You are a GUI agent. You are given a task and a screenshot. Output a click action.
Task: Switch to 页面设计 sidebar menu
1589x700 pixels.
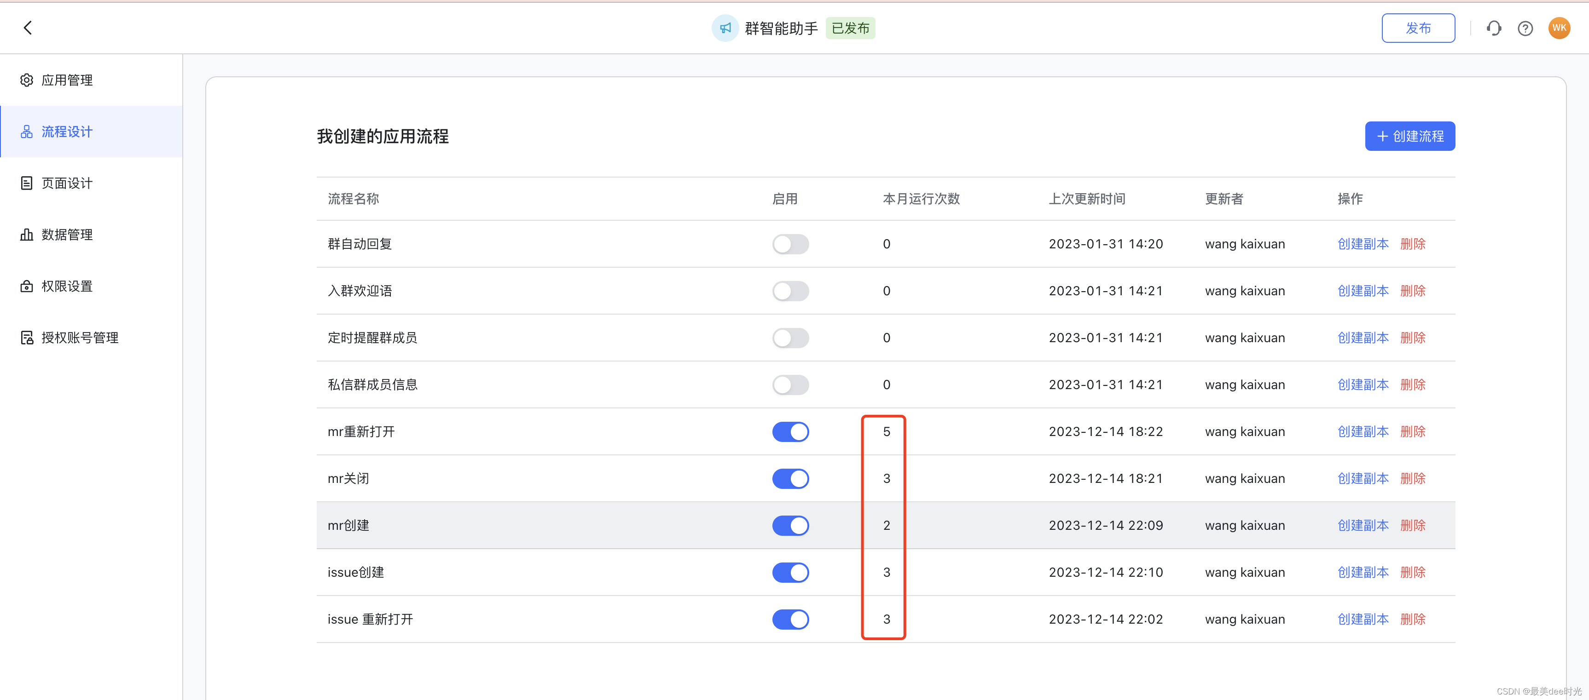click(67, 183)
